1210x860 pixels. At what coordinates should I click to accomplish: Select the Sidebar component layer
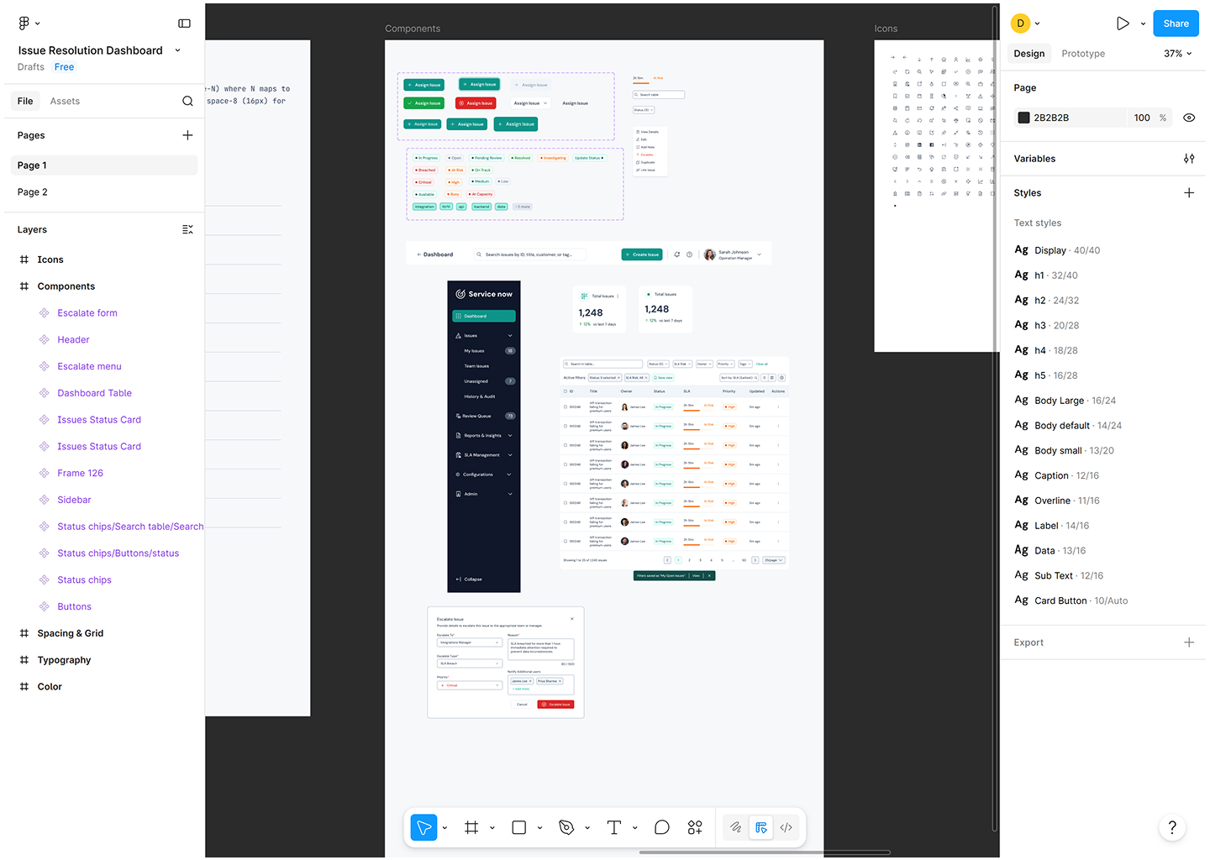(x=74, y=500)
